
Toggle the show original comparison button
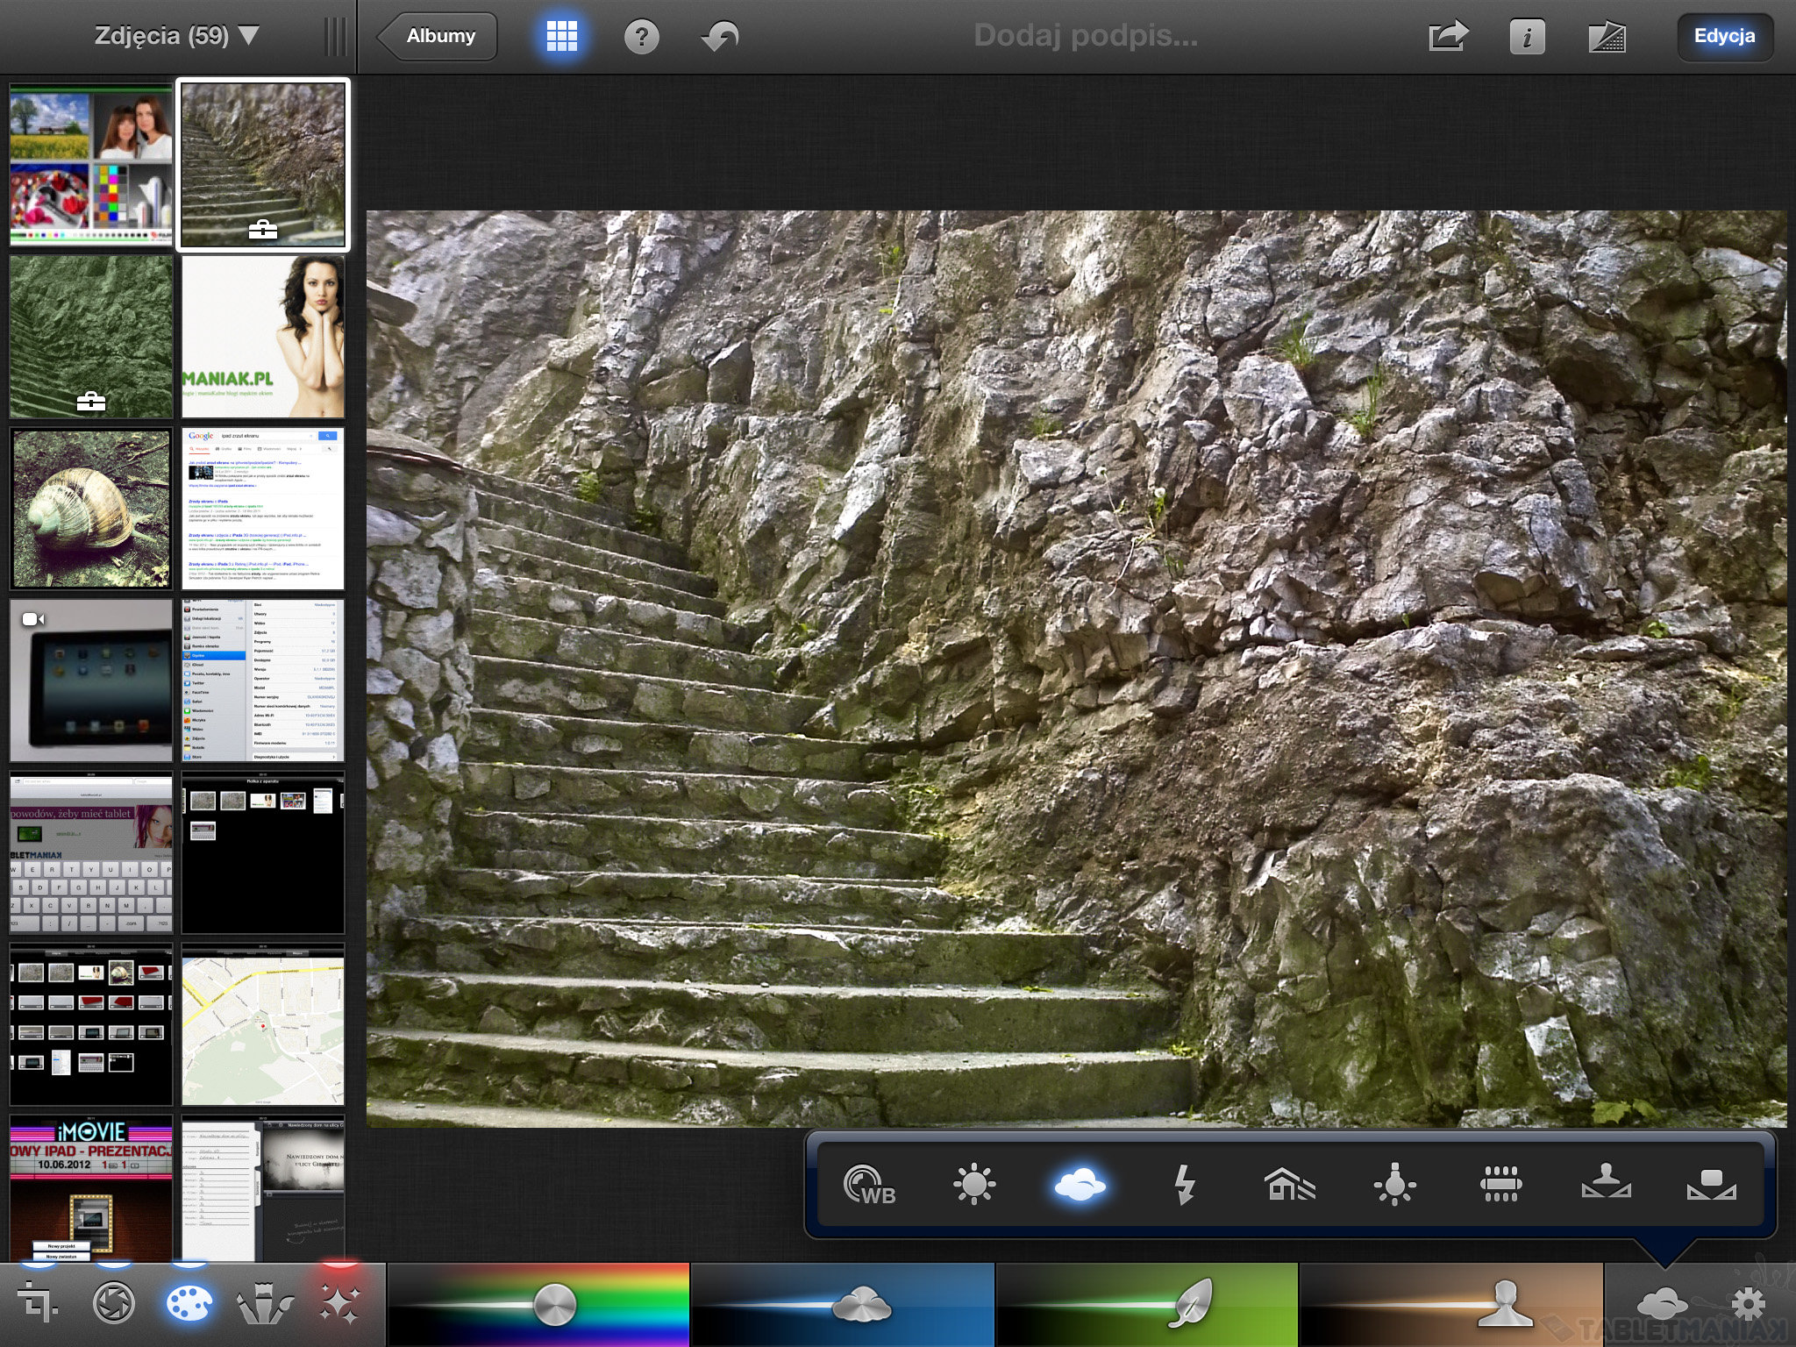pos(1607,37)
